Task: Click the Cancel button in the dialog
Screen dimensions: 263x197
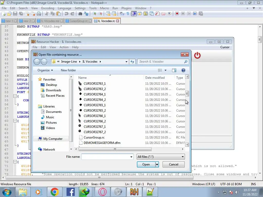Action: coord(174,164)
